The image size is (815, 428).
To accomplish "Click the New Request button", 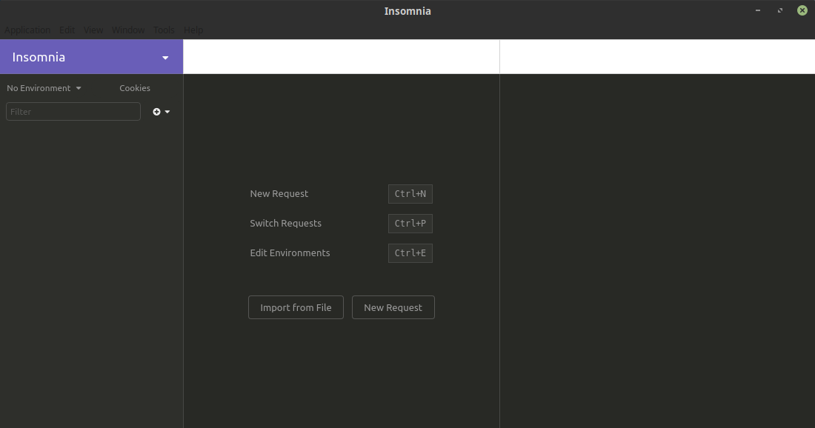I will (393, 307).
